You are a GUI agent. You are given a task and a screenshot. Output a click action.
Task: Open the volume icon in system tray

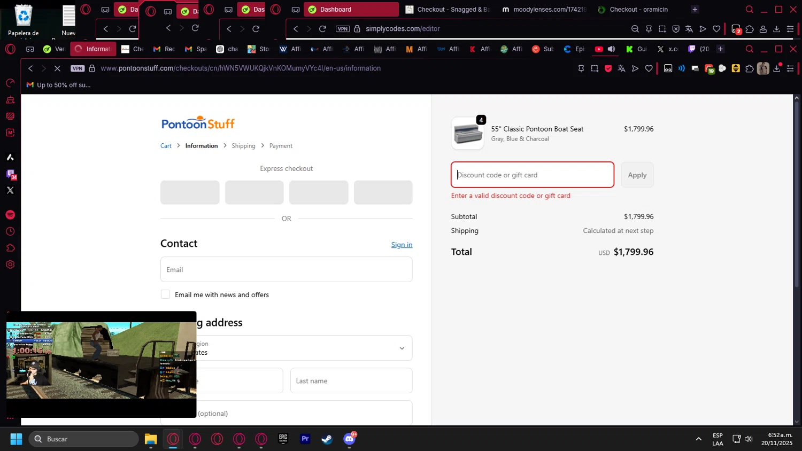point(748,439)
